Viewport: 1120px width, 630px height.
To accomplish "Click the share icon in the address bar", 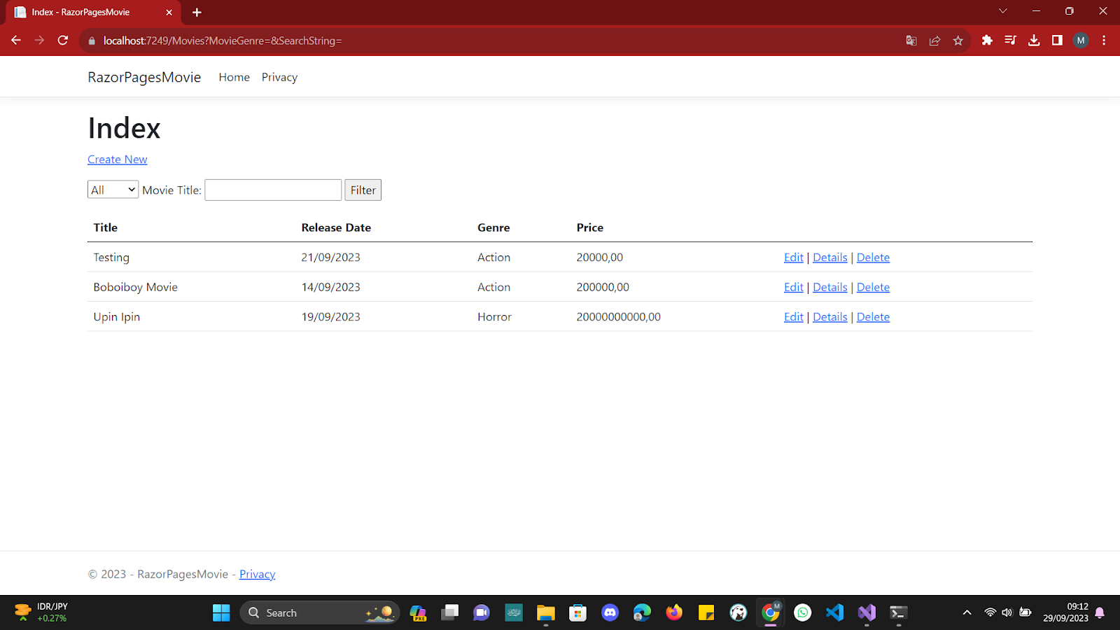I will [x=934, y=41].
